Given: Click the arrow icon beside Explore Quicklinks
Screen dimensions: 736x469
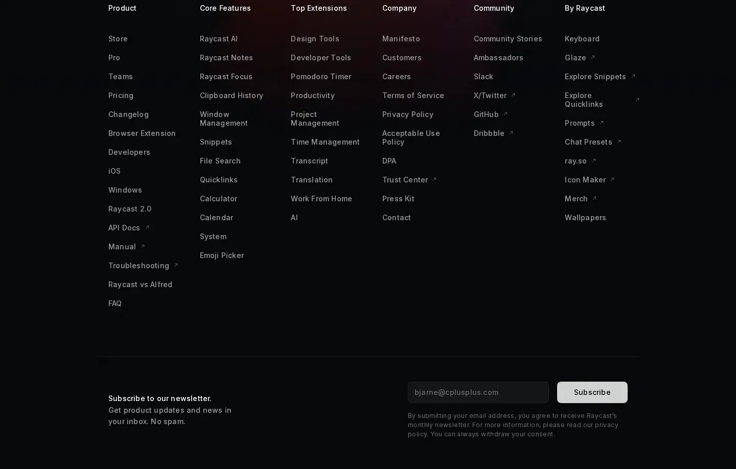Looking at the screenshot, I should [x=637, y=100].
